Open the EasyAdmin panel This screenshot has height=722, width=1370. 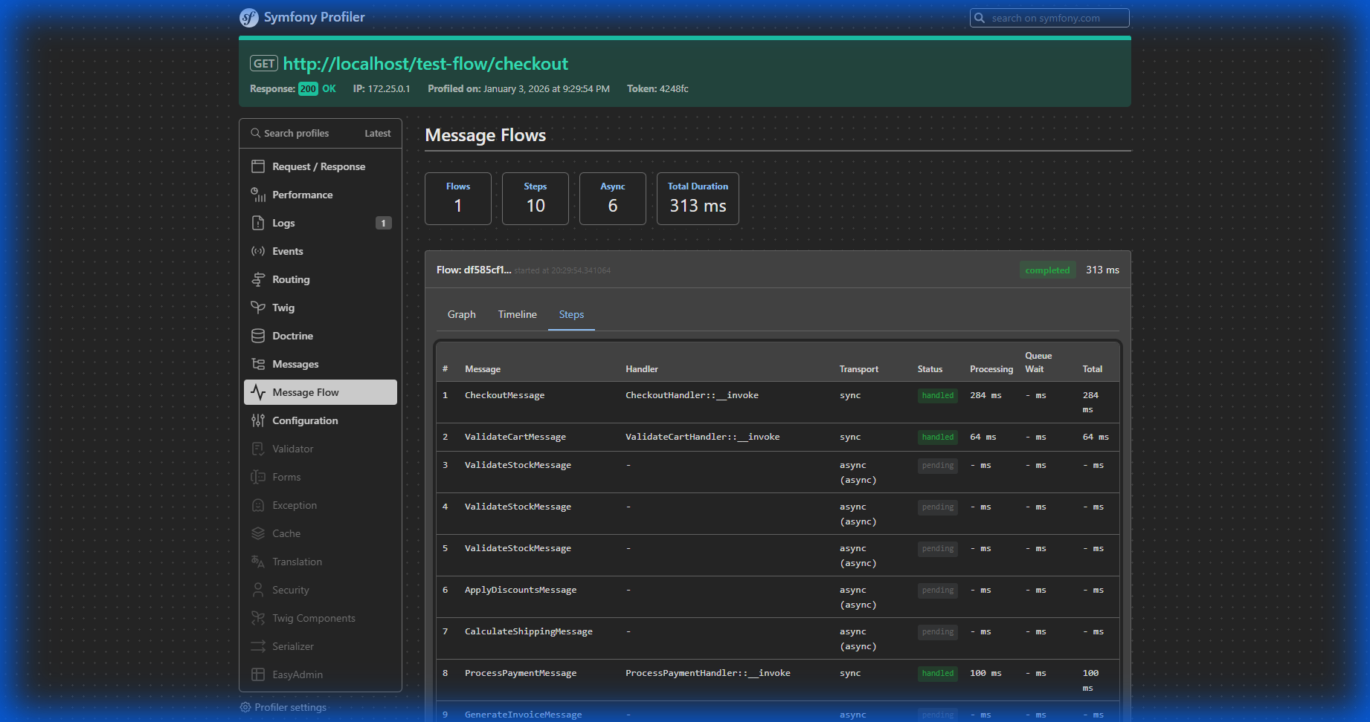tap(296, 674)
